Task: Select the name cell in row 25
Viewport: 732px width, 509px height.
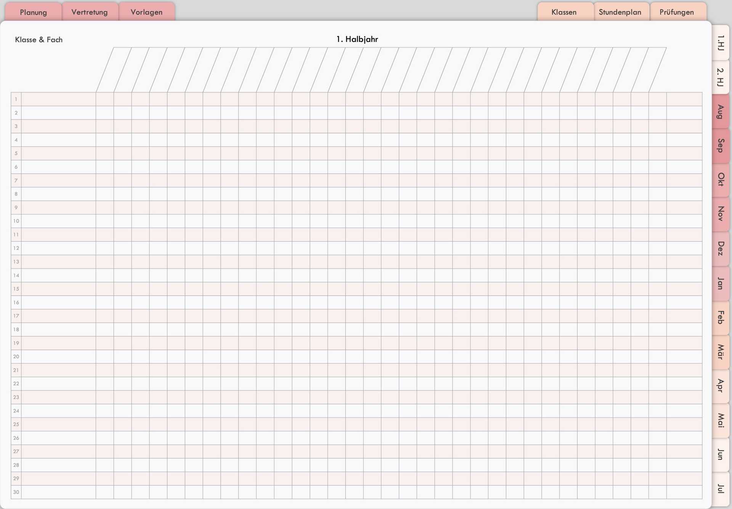Action: pos(58,424)
